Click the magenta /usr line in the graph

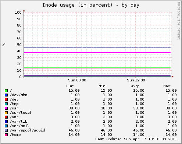[97, 53]
